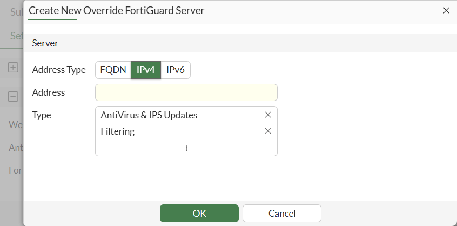Close the Create New Override FortiGuard Server dialog
Image resolution: width=457 pixels, height=226 pixels.
click(x=446, y=10)
